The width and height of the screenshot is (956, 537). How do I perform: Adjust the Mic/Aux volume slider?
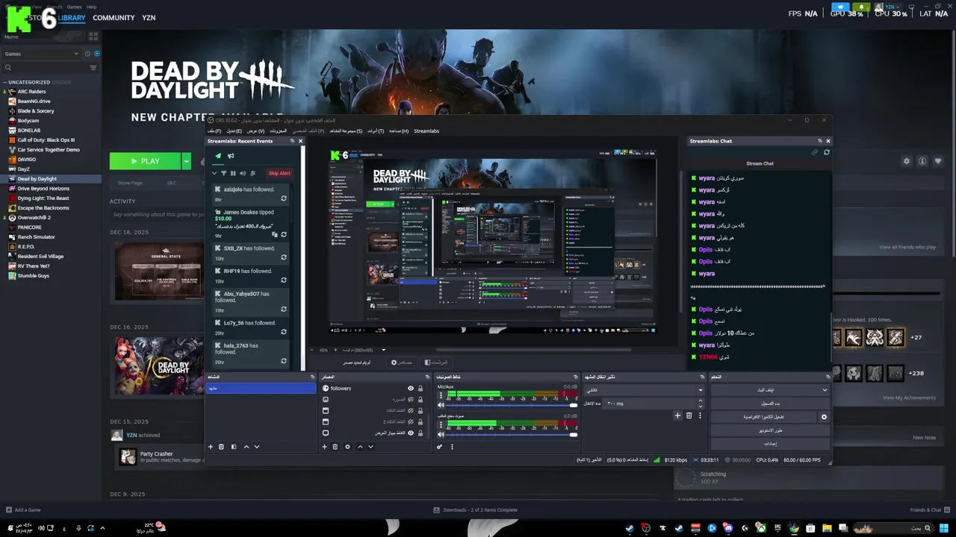tap(512, 405)
